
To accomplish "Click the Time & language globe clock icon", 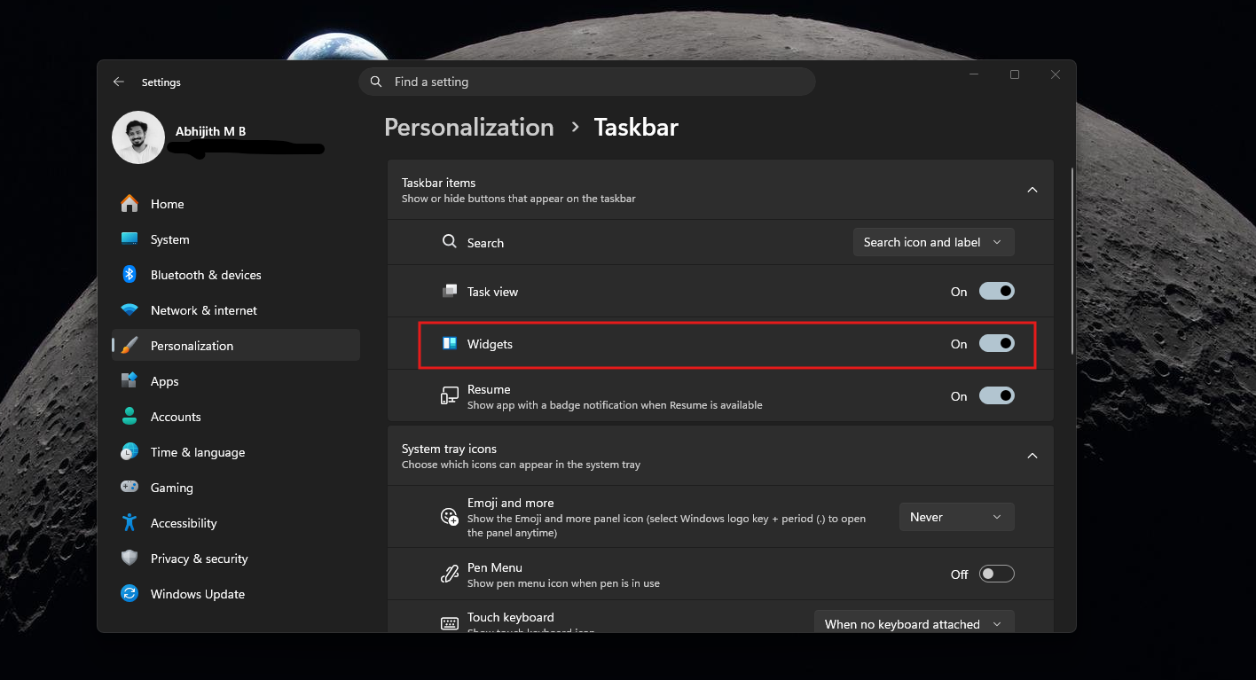I will point(130,452).
